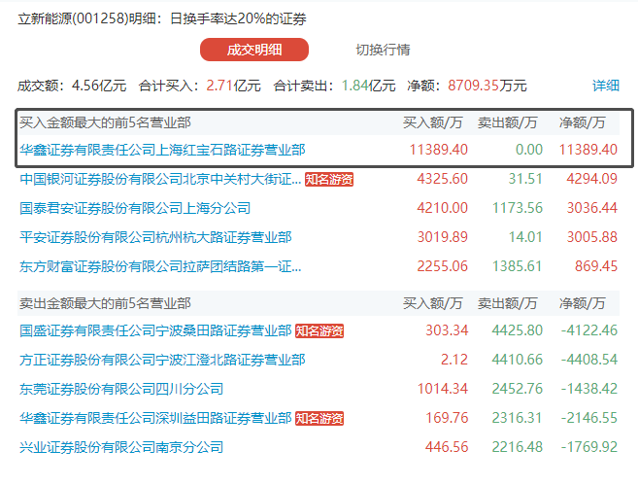Select net amount -2146.55

[x=589, y=418]
